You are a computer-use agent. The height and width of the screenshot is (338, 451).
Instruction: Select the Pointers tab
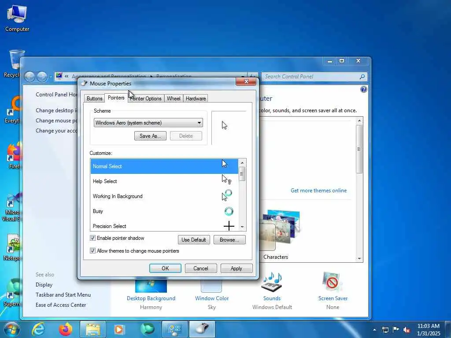coord(116,98)
